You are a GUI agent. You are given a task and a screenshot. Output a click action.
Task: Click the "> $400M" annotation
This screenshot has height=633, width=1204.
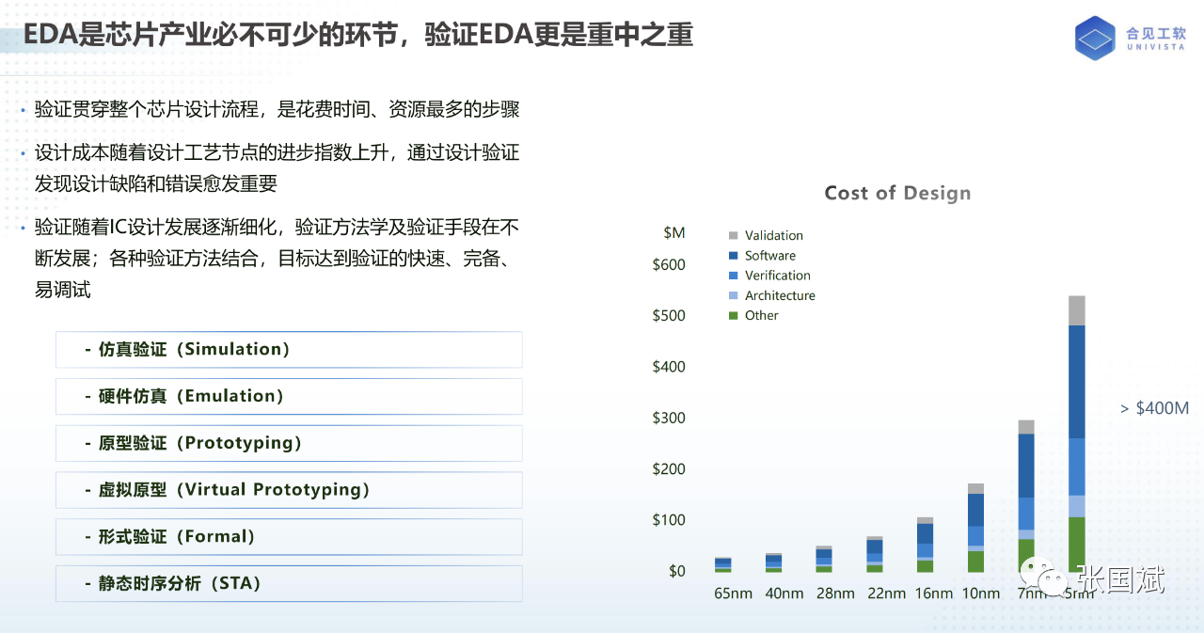1154,408
